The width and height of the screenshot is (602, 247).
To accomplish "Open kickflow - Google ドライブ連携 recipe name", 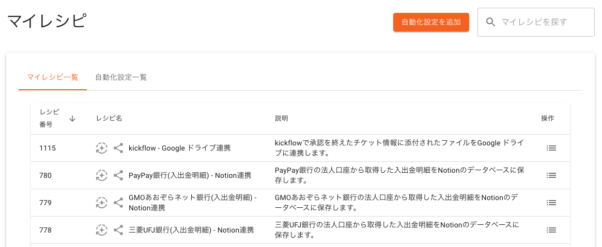I will [180, 148].
